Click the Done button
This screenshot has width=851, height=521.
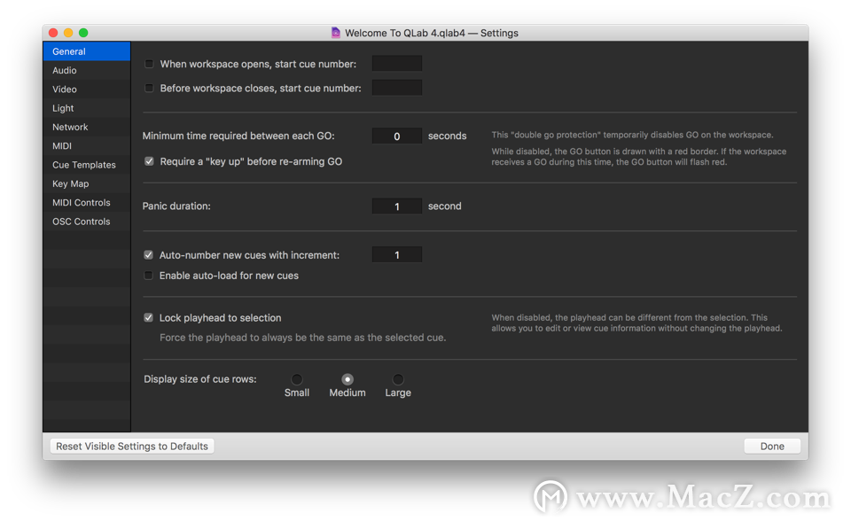[772, 446]
